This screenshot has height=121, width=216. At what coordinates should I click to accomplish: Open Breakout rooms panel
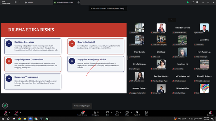(82, 113)
